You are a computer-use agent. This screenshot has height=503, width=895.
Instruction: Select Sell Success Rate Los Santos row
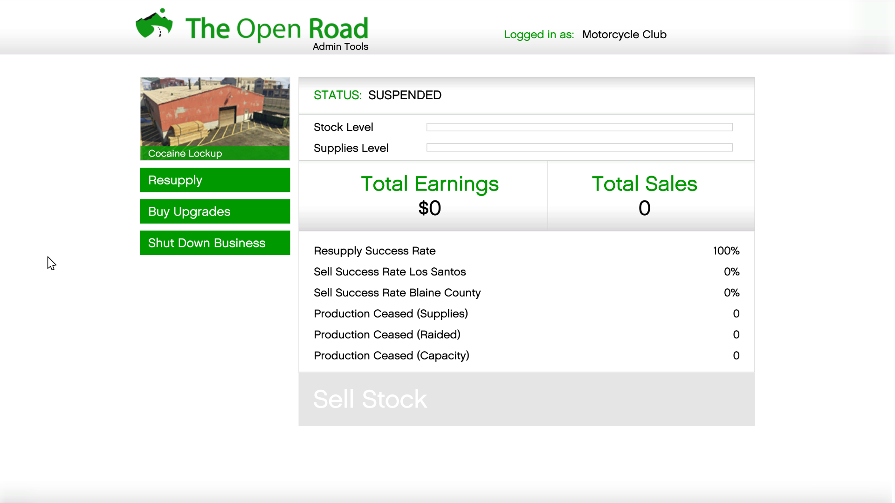(527, 272)
